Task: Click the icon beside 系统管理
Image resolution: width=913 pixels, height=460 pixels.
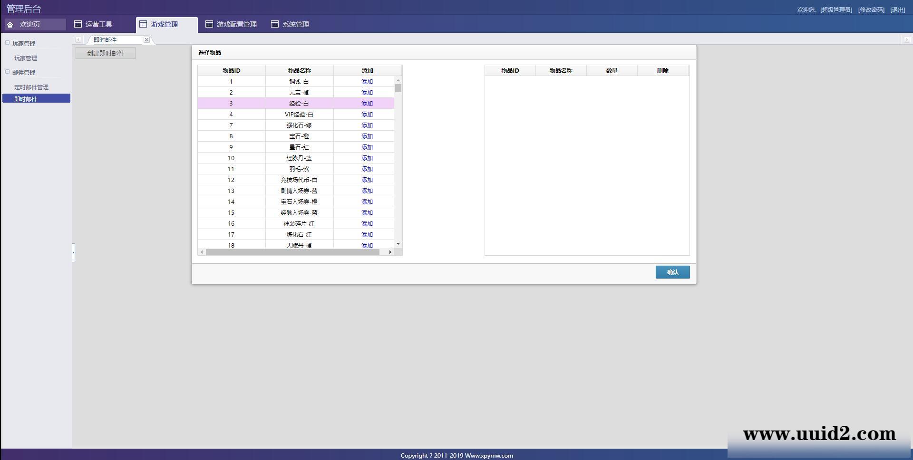Action: pyautogui.click(x=274, y=24)
